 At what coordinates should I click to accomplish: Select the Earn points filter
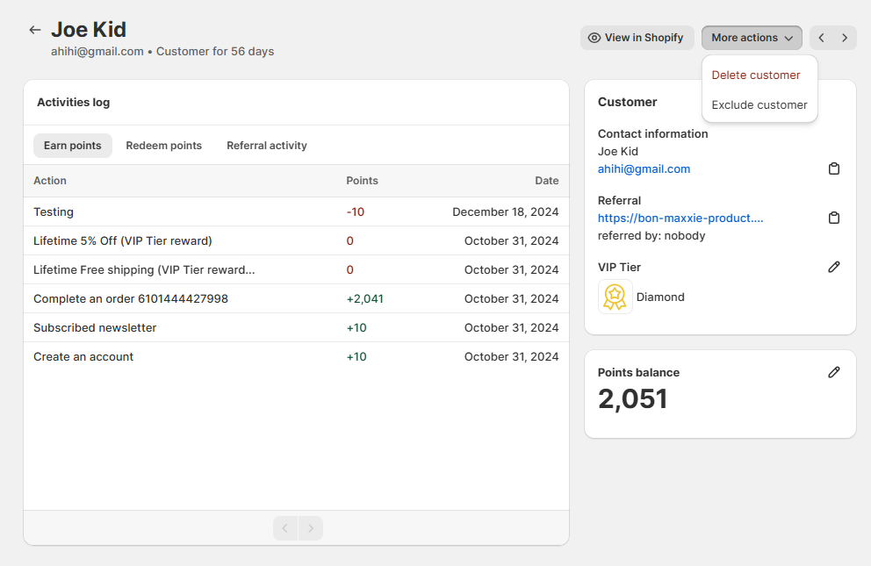point(73,145)
